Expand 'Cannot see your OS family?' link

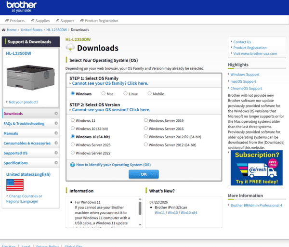pyautogui.click(x=110, y=83)
